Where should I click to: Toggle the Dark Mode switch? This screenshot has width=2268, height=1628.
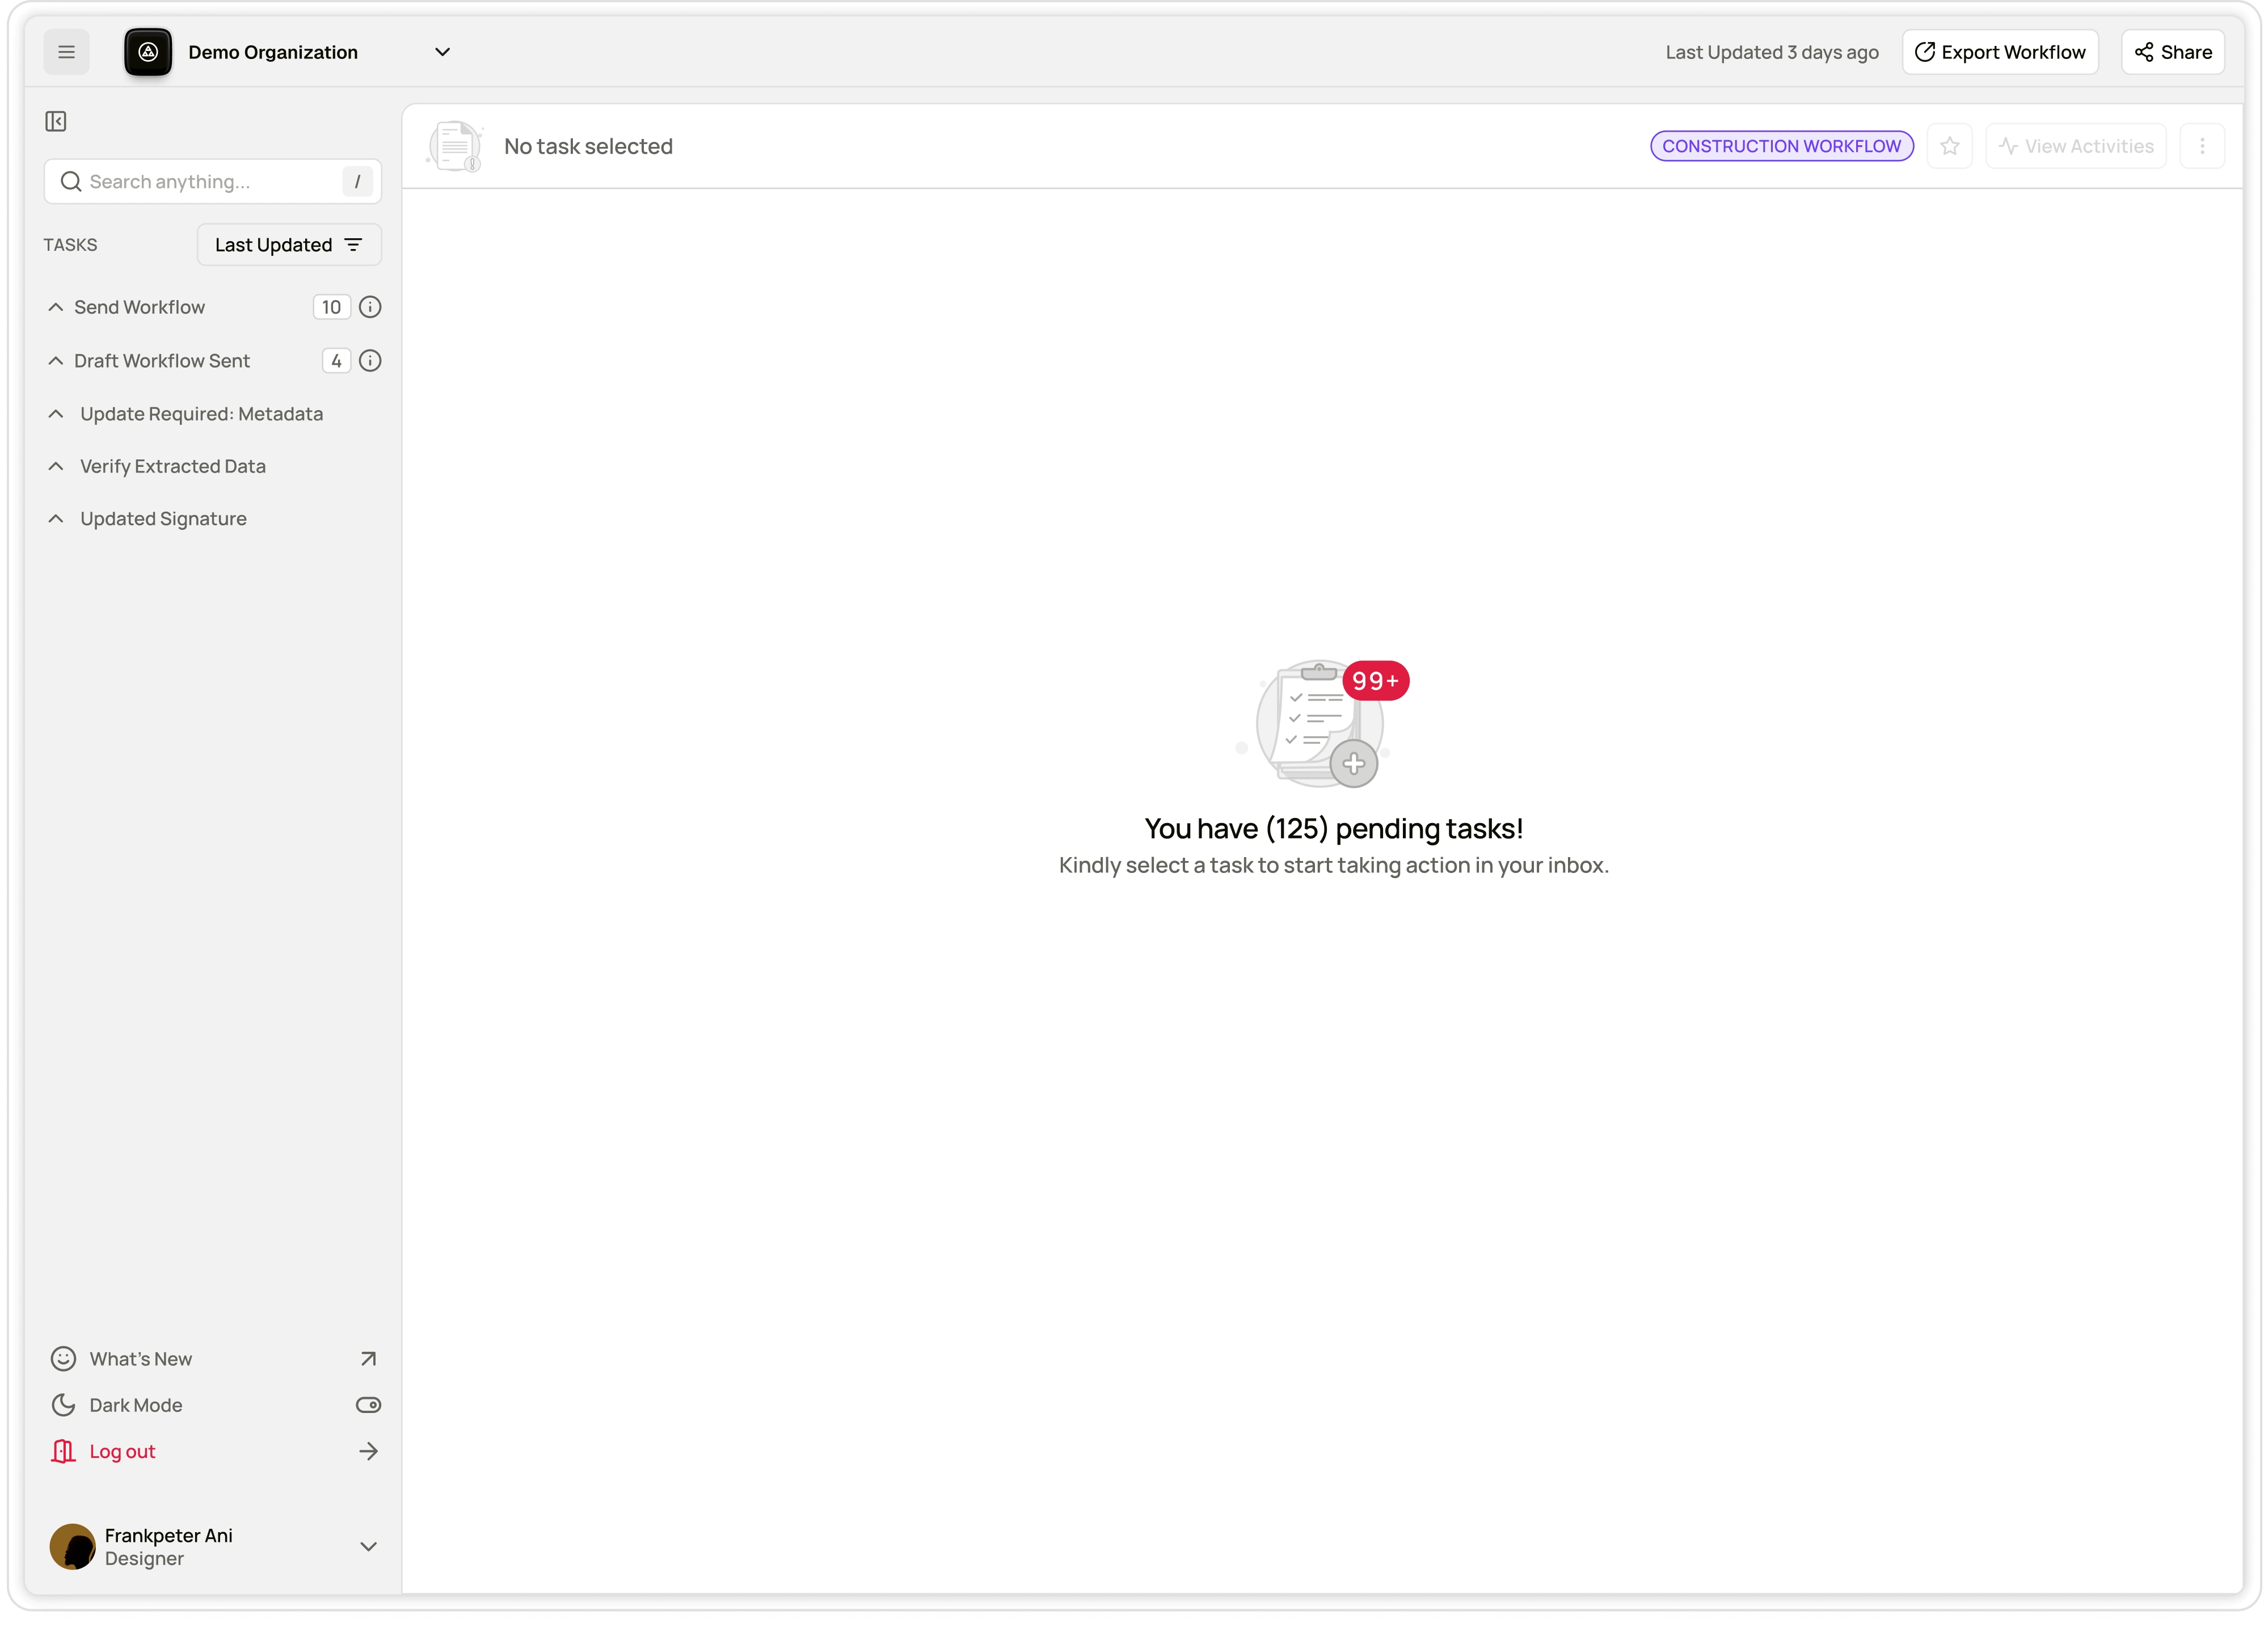(368, 1404)
